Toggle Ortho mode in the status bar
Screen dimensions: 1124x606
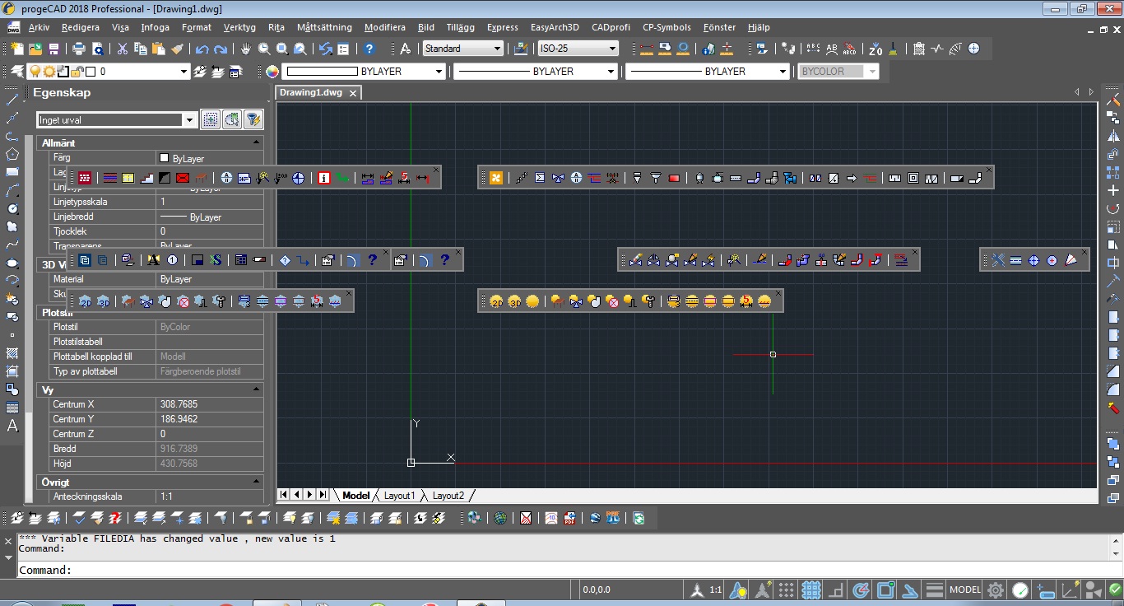coord(837,590)
